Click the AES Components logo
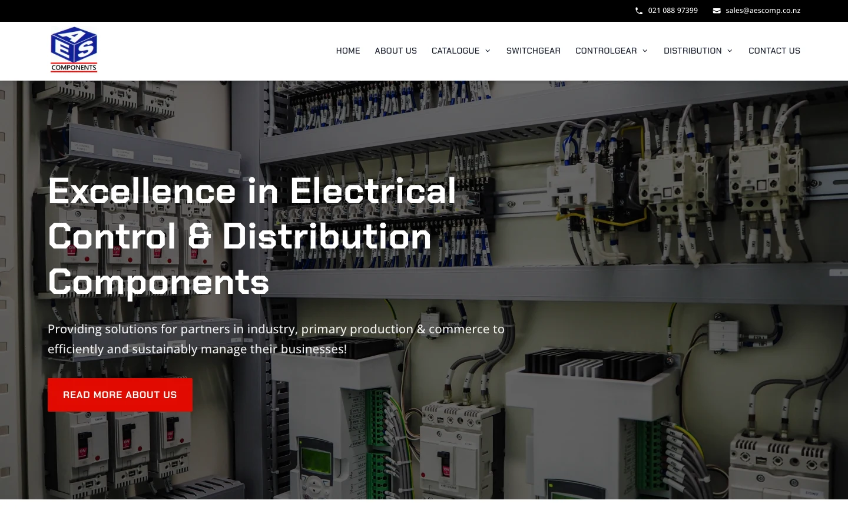Screen dimensions: 848x530 pyautogui.click(x=74, y=49)
